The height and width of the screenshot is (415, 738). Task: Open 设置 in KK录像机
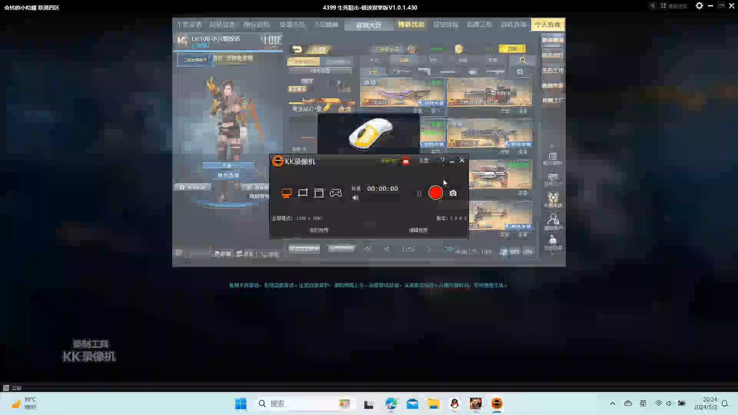[x=424, y=161]
